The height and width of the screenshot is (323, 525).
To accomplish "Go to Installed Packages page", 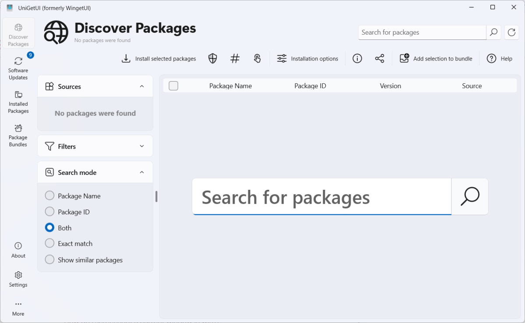I will pos(18,102).
